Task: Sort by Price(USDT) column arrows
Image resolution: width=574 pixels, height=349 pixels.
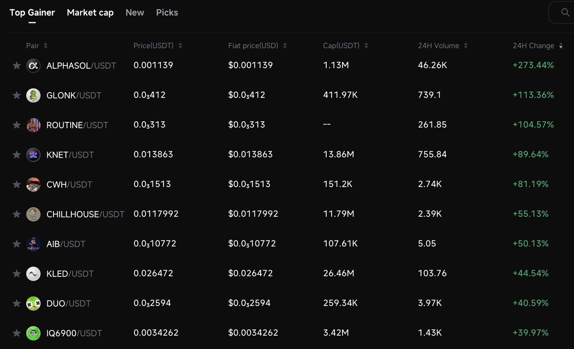Action: pyautogui.click(x=180, y=46)
